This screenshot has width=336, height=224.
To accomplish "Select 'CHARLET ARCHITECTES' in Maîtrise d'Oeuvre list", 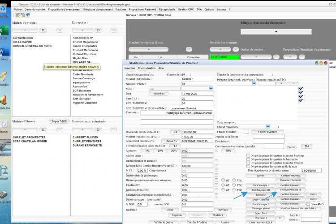I will click(29, 137).
